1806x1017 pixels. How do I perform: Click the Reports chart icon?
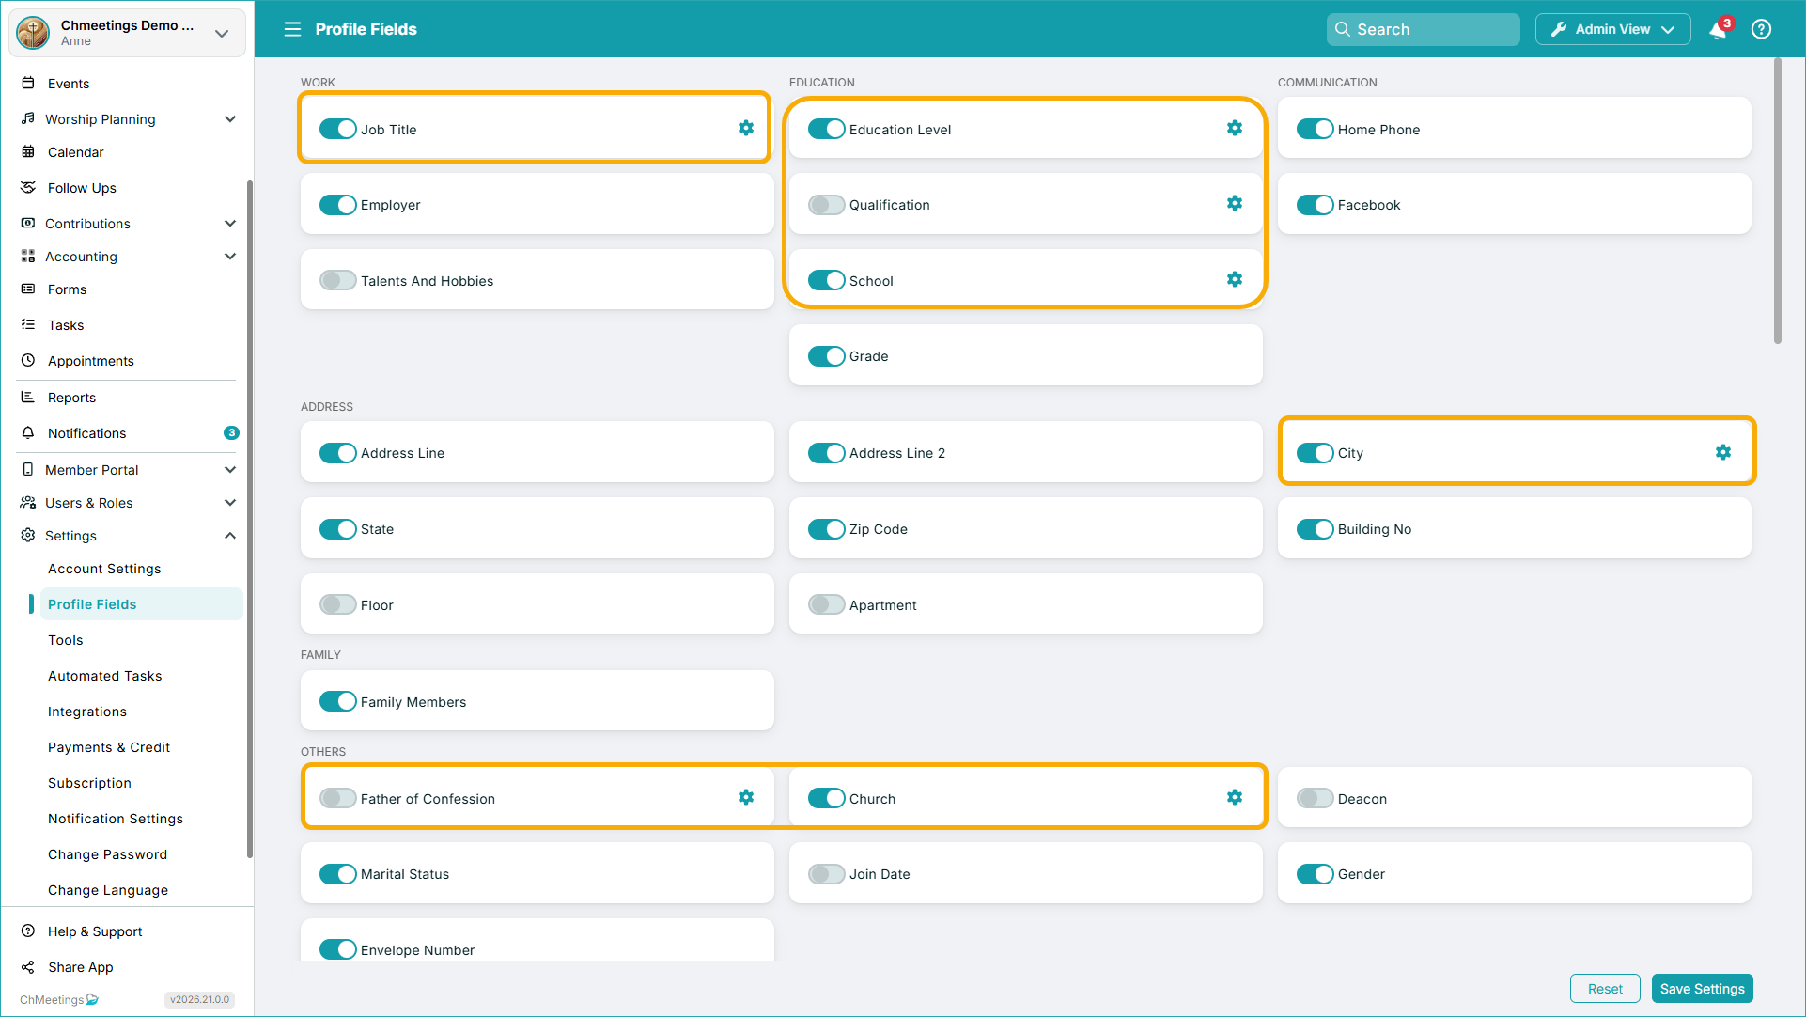pos(28,397)
